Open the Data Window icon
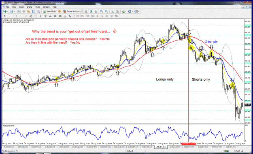Viewport: 253px width, 154px height. 24,11
